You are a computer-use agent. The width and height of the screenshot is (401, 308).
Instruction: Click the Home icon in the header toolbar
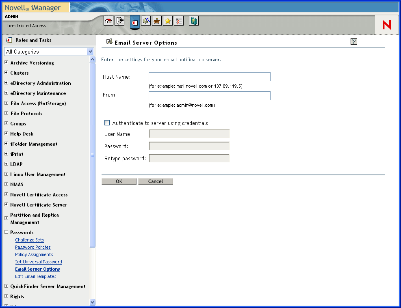coord(108,20)
